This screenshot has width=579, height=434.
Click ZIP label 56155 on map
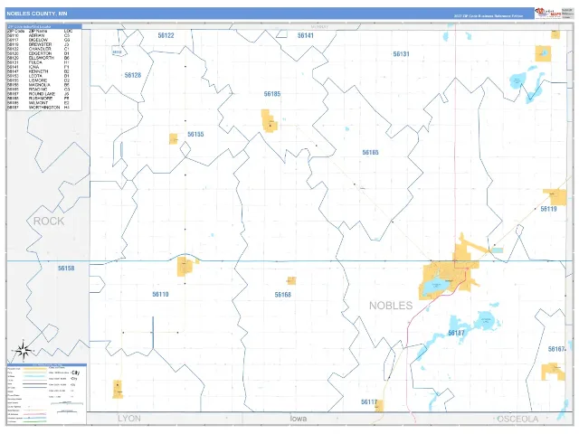(195, 135)
